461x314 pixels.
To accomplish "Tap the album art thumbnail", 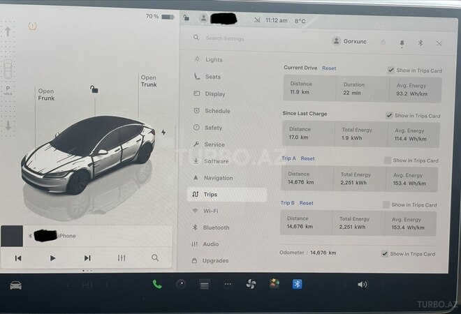I will coord(12,236).
